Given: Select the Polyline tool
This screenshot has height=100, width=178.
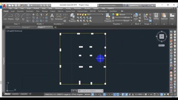Looking at the screenshot, I should coord(11,17).
